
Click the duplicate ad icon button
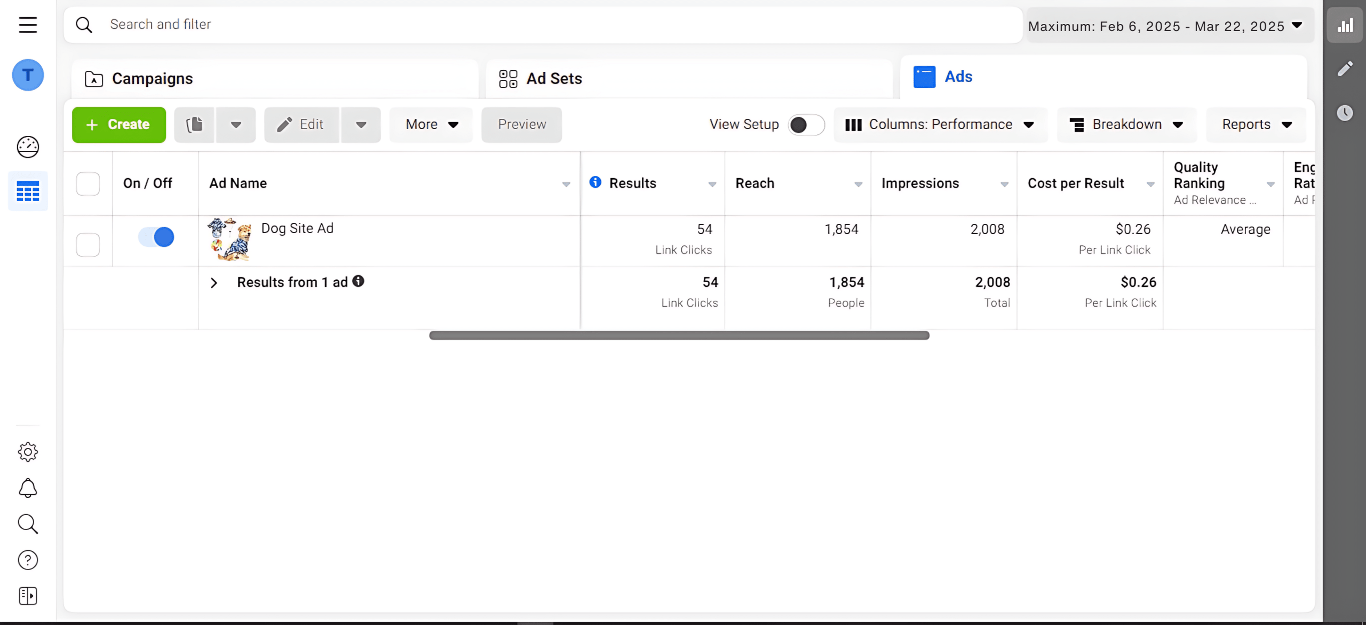click(195, 125)
